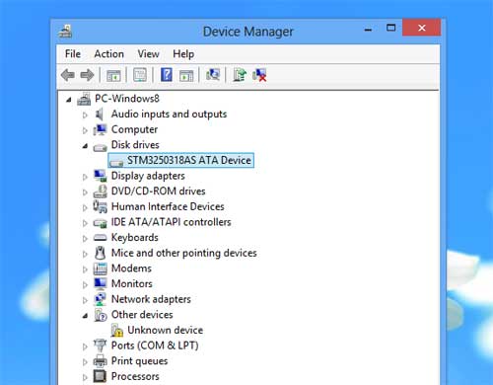Click the Device Manager title bar icon
Viewport: 493px width, 385px height.
pyautogui.click(x=65, y=32)
